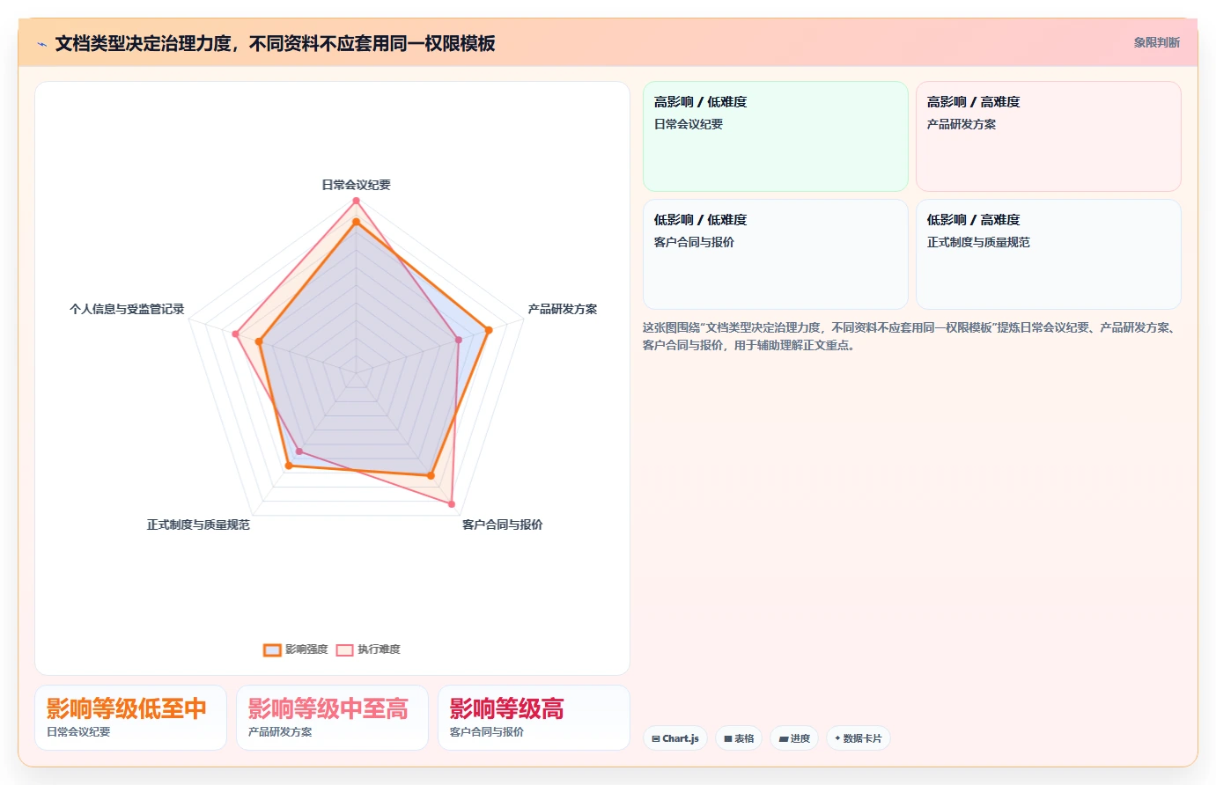Image resolution: width=1216 pixels, height=785 pixels.
Task: Click the 影响等级高 data card
Action: 534,718
